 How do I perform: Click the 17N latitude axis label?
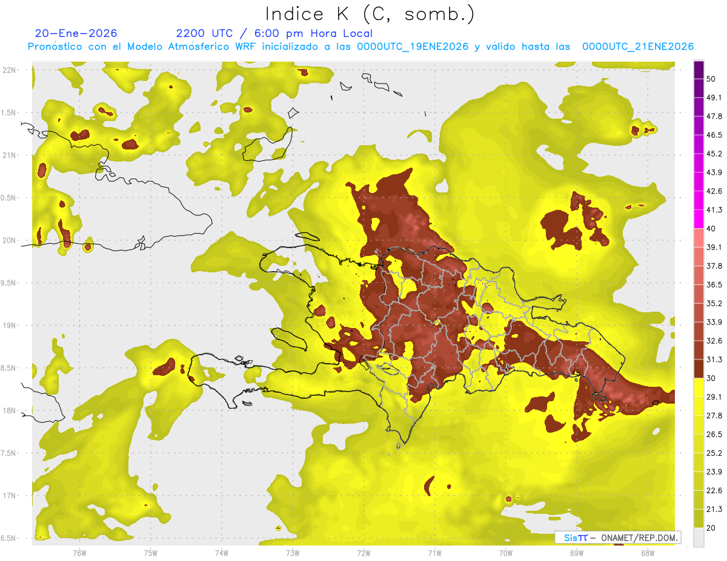(x=9, y=496)
